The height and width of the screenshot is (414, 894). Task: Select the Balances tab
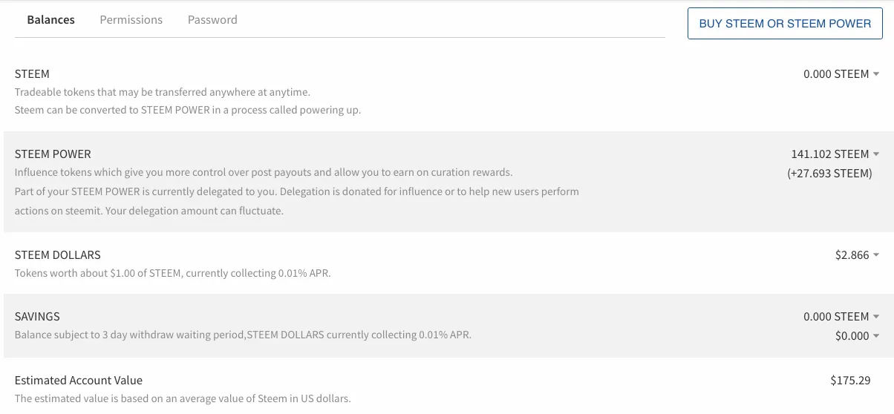(x=50, y=20)
